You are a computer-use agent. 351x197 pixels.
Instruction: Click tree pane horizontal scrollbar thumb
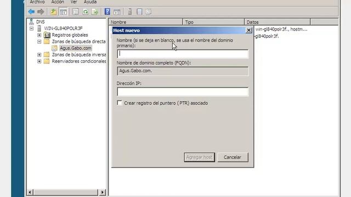pyautogui.click(x=66, y=192)
